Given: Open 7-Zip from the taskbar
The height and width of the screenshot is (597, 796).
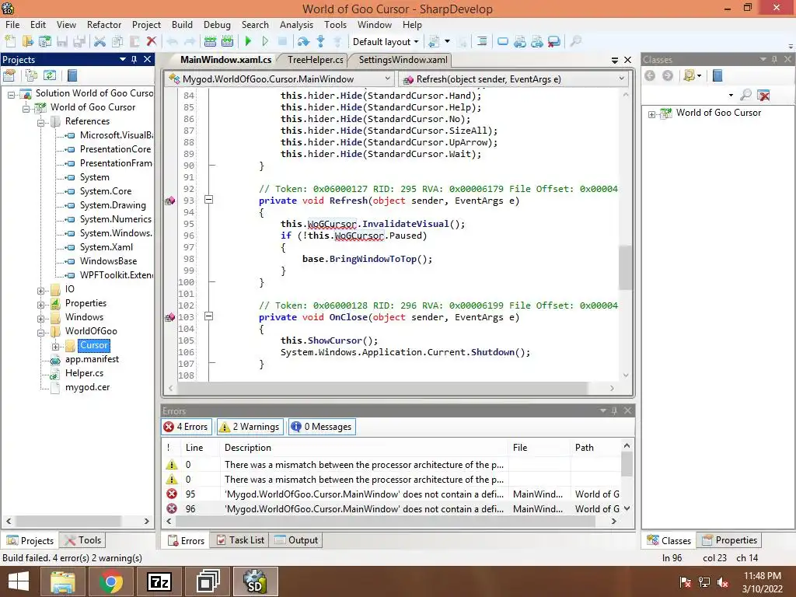Looking at the screenshot, I should click(159, 581).
